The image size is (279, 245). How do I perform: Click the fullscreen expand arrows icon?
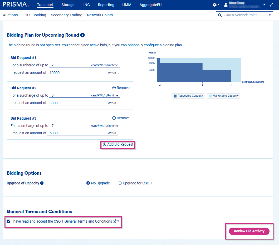tap(272, 5)
